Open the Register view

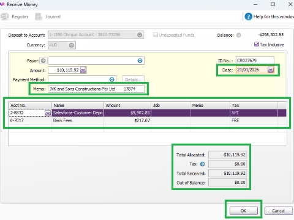point(14,16)
